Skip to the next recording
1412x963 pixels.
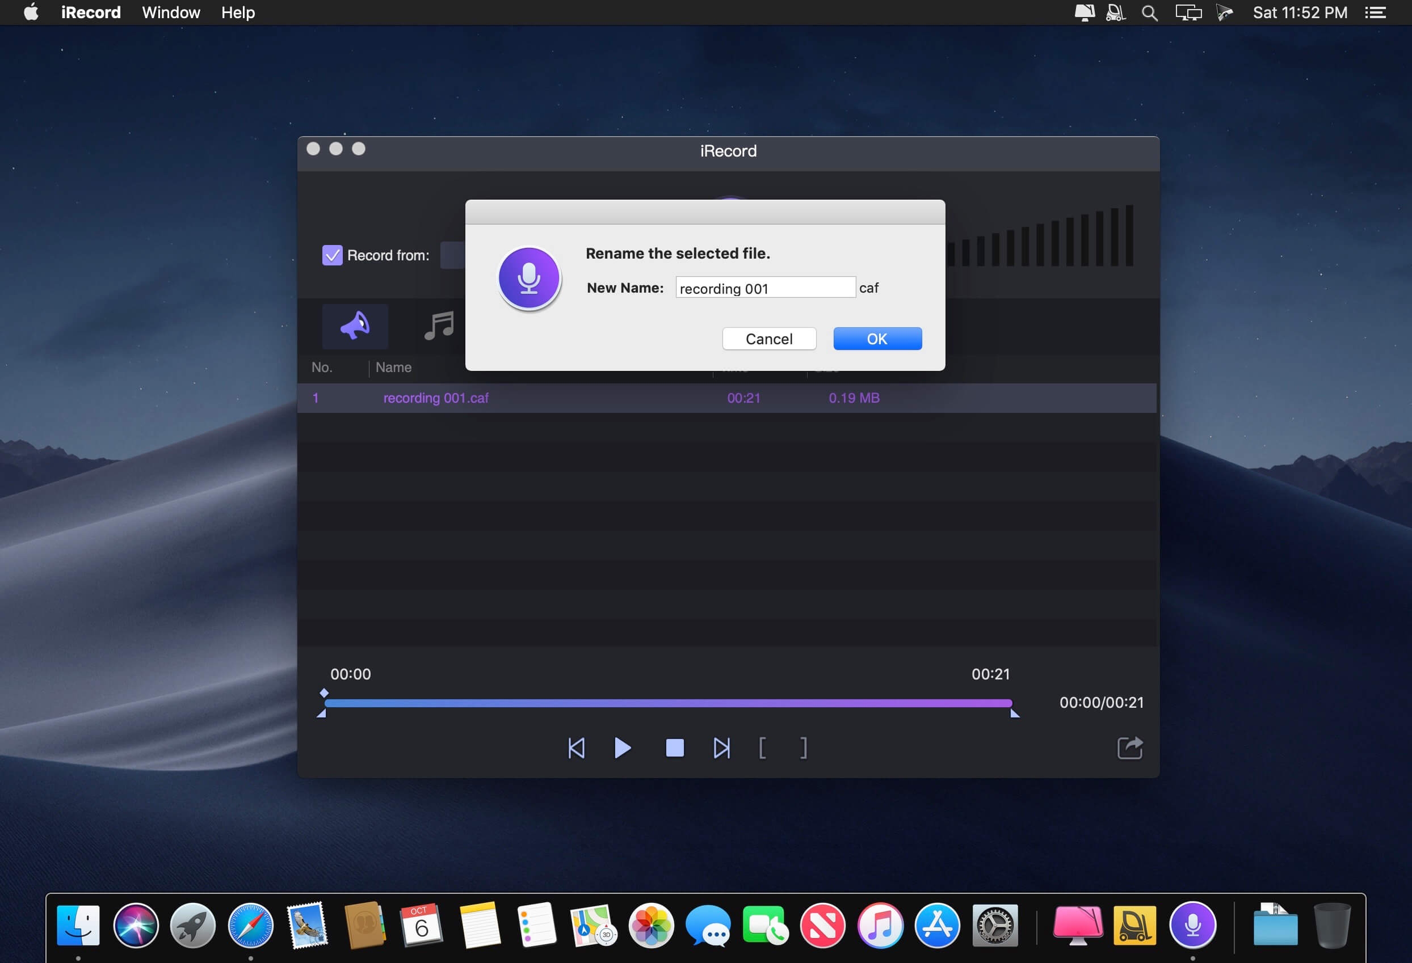pos(721,748)
